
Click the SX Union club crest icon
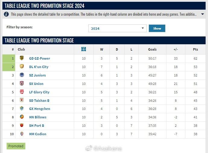[21, 84]
